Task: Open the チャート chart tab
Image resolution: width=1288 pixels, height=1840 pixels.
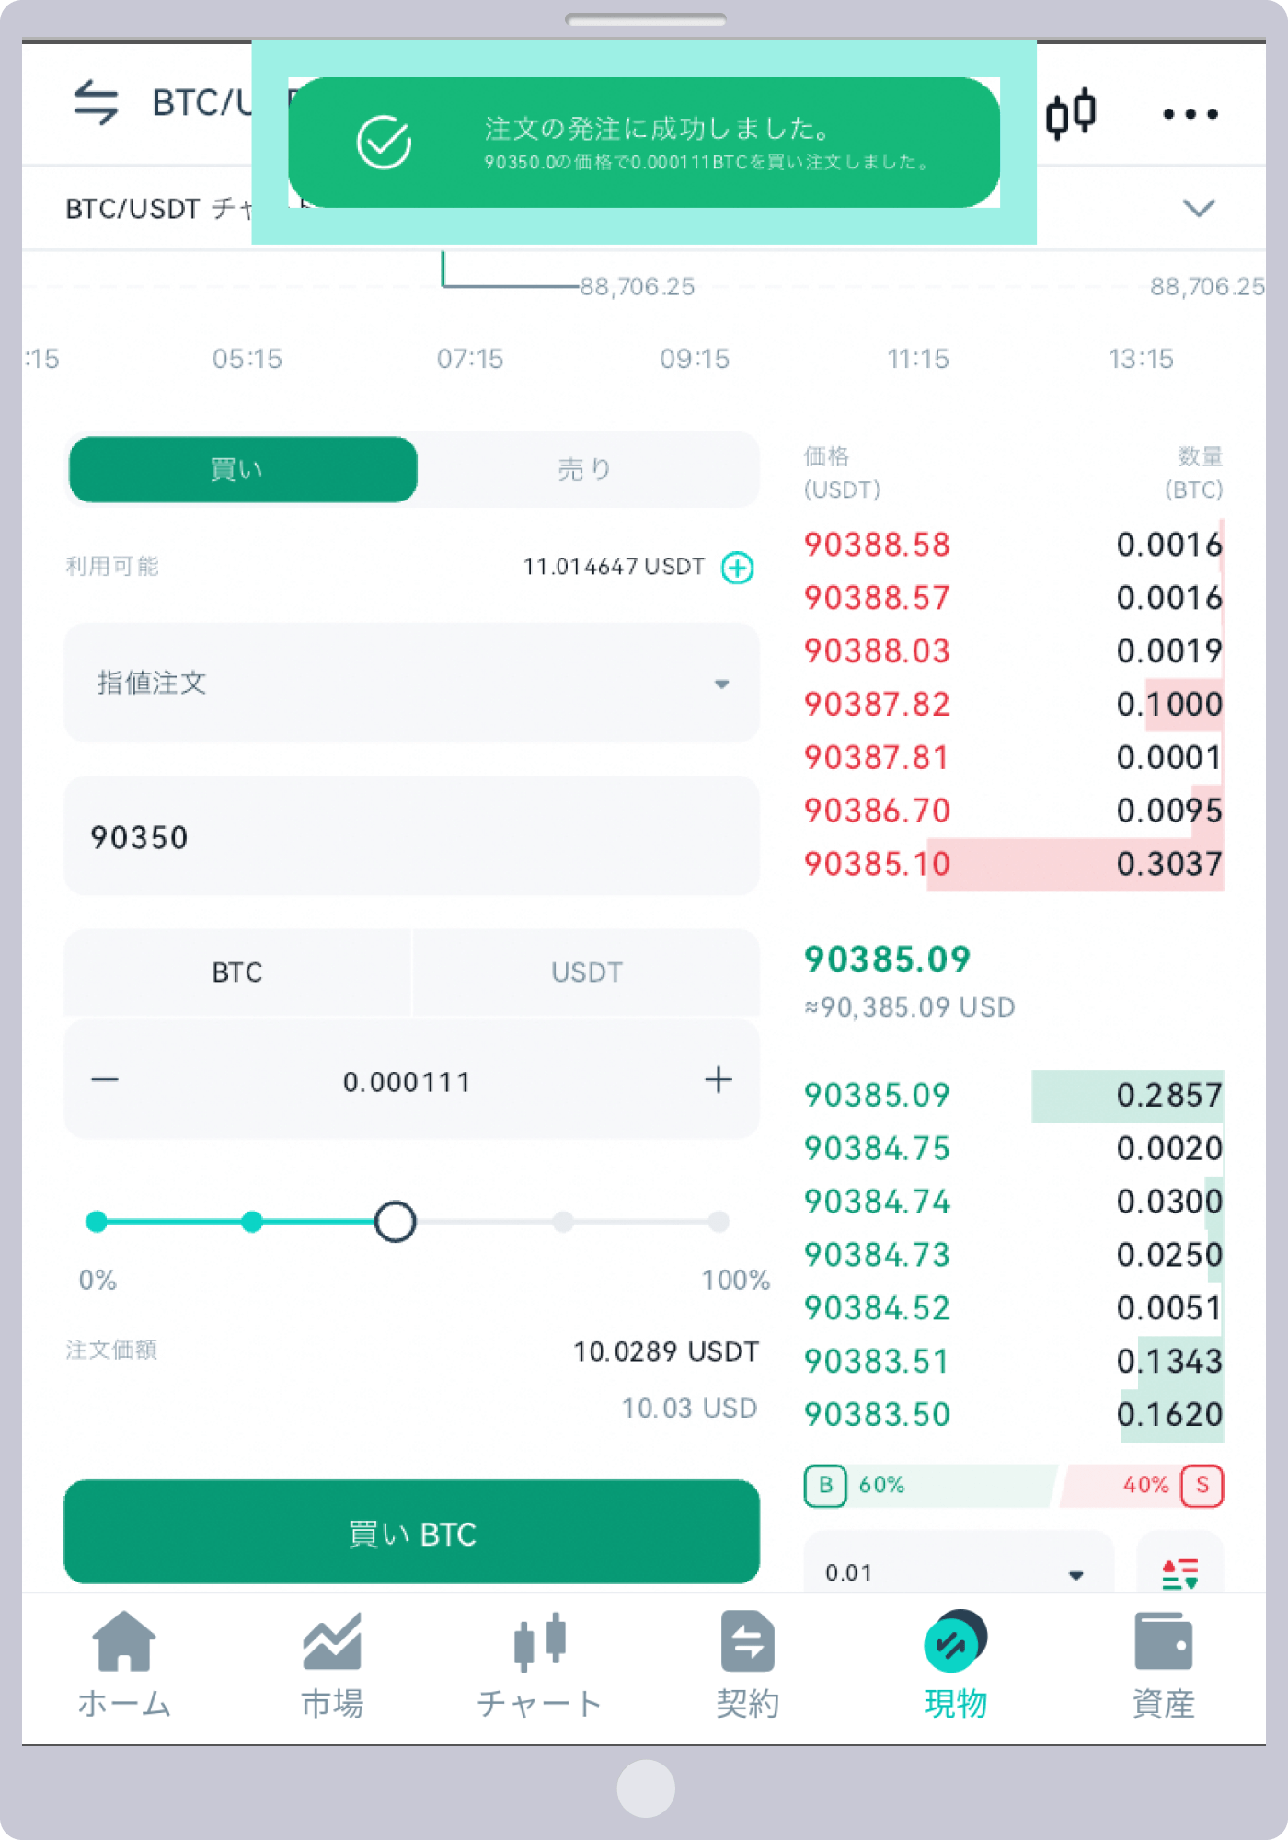Action: click(x=539, y=1666)
